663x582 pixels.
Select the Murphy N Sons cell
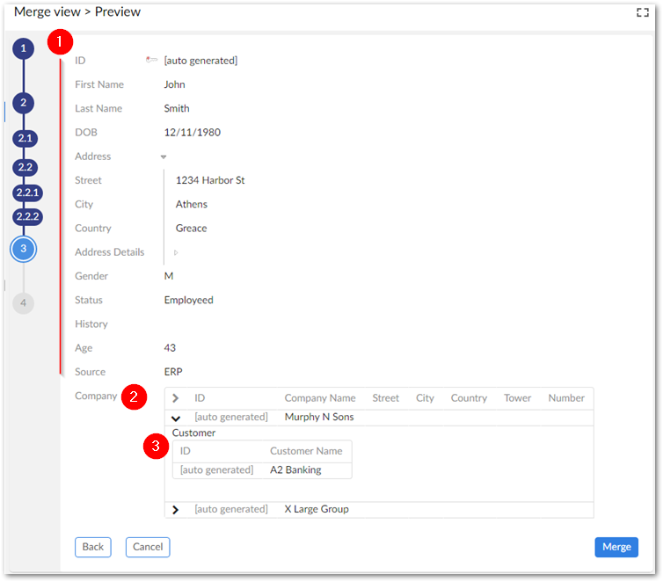click(x=319, y=418)
